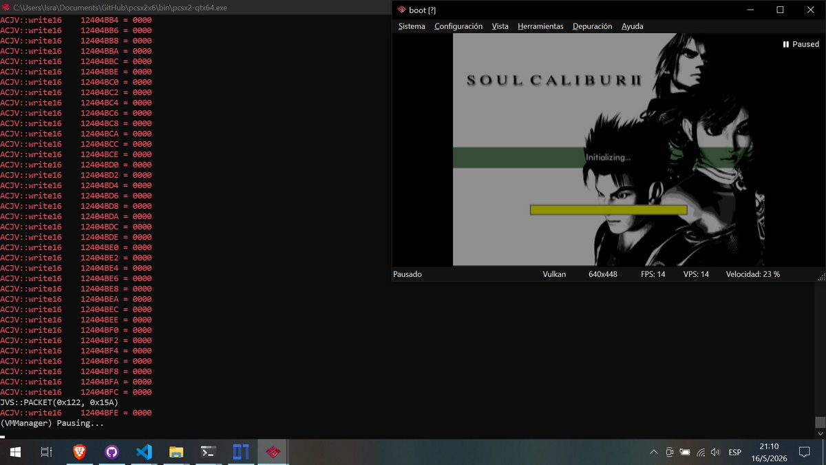Click the JVS::PACKET(0x122, 0x15A) log line
Screen dimensions: 826x465
pos(59,402)
